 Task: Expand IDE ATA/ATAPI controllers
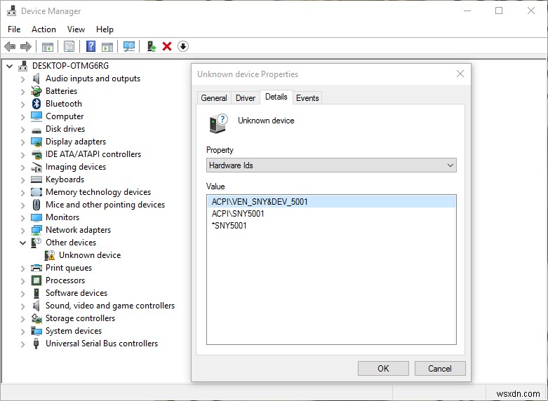[23, 155]
